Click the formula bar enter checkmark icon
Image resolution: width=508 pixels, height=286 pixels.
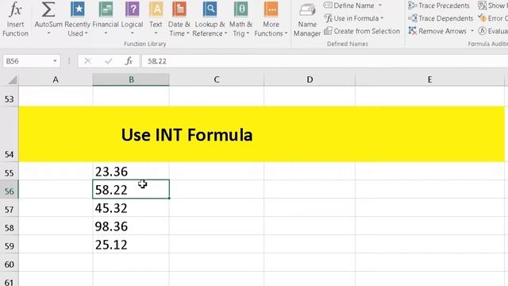[109, 61]
